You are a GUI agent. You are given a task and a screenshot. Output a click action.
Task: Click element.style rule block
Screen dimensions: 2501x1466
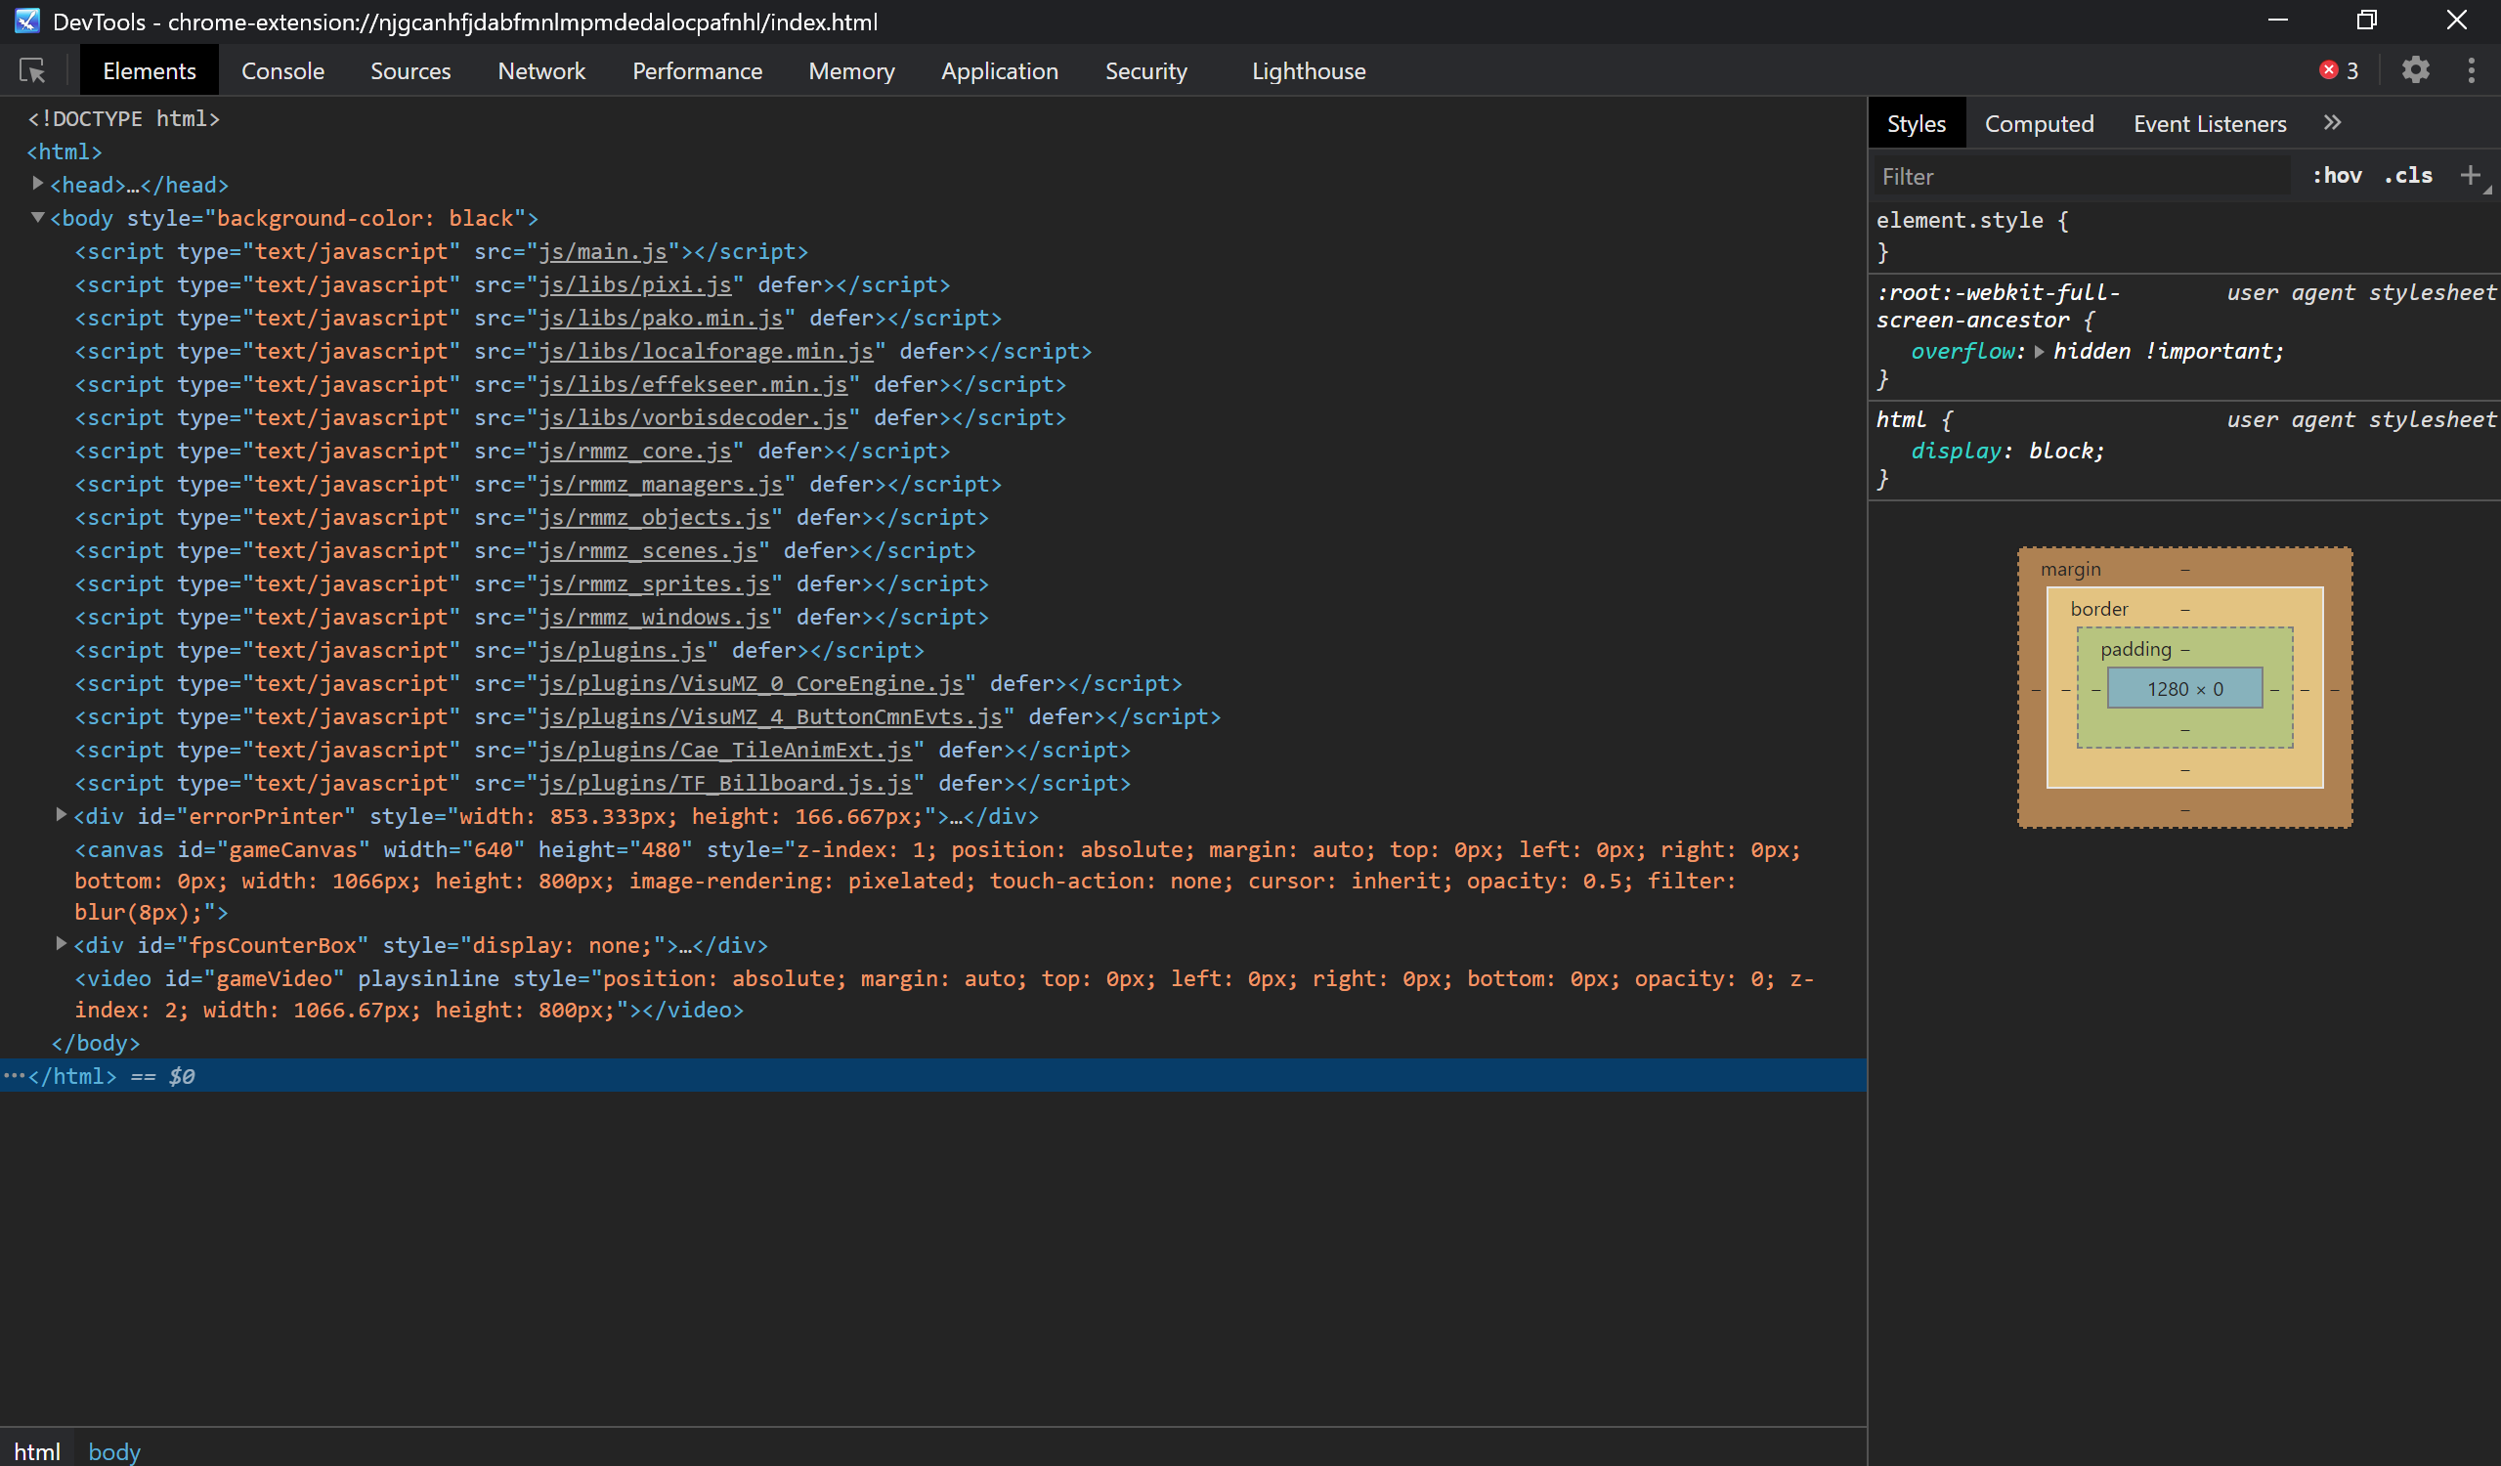[2183, 237]
